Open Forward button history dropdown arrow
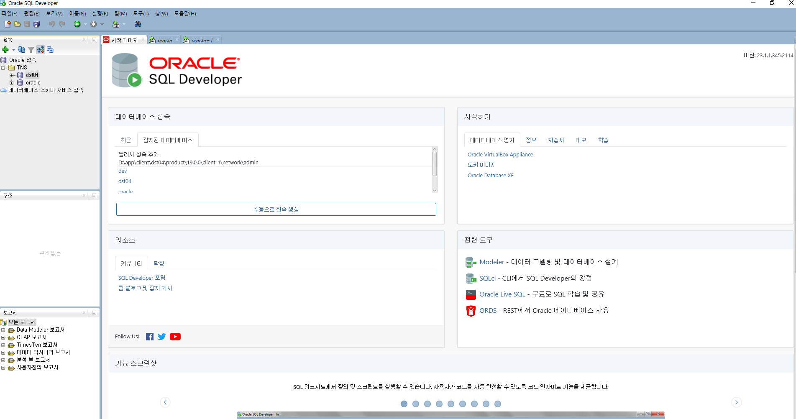The height and width of the screenshot is (419, 796). (x=102, y=24)
